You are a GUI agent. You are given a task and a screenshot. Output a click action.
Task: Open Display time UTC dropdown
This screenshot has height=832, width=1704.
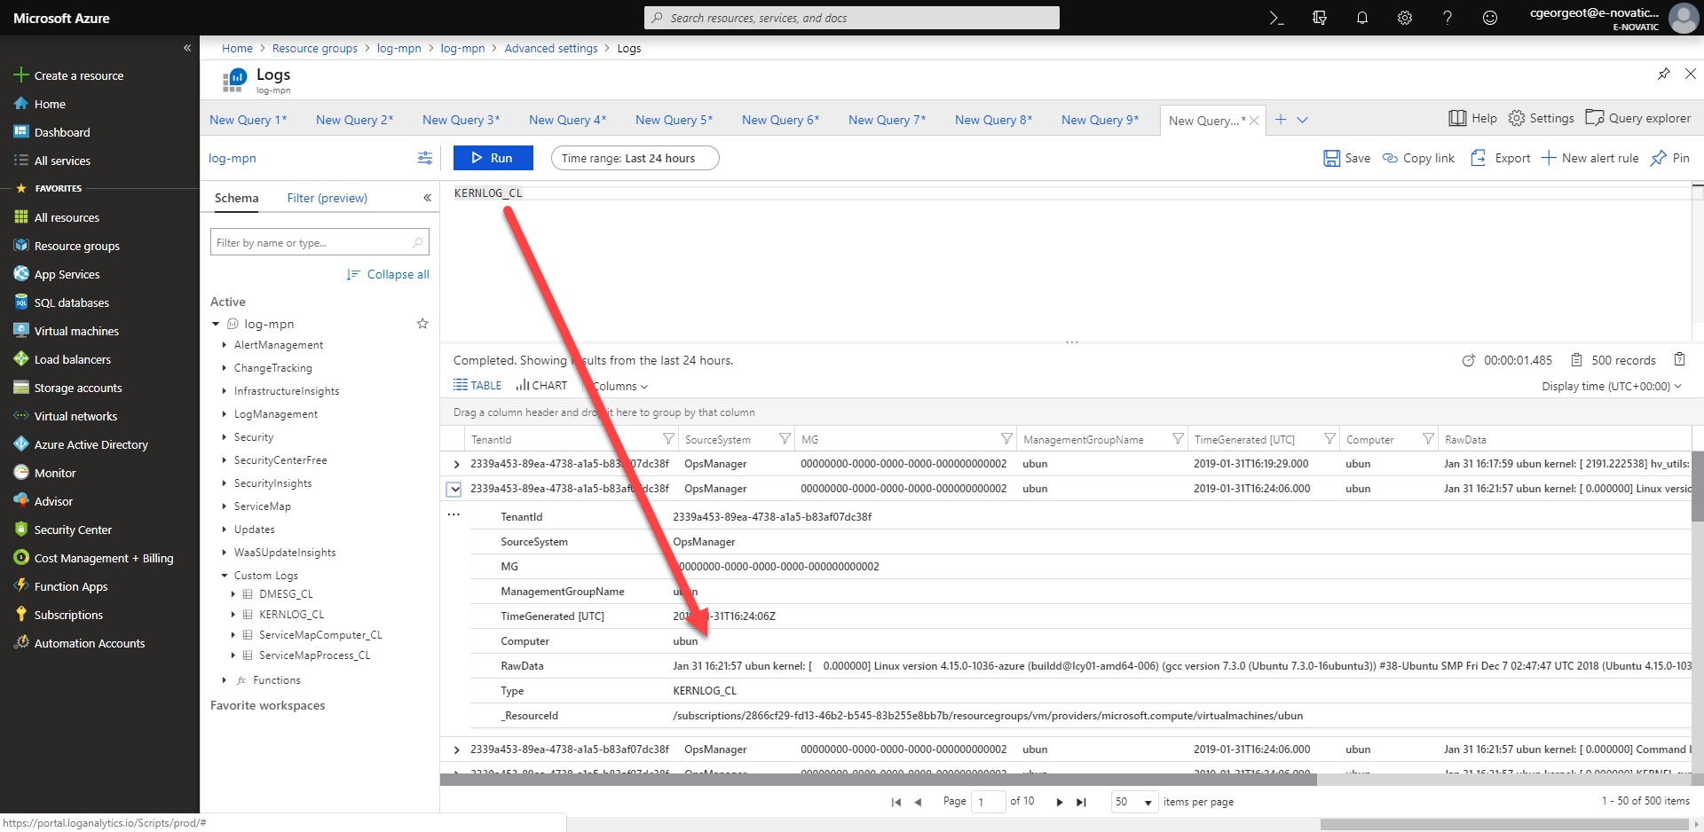tap(1612, 386)
